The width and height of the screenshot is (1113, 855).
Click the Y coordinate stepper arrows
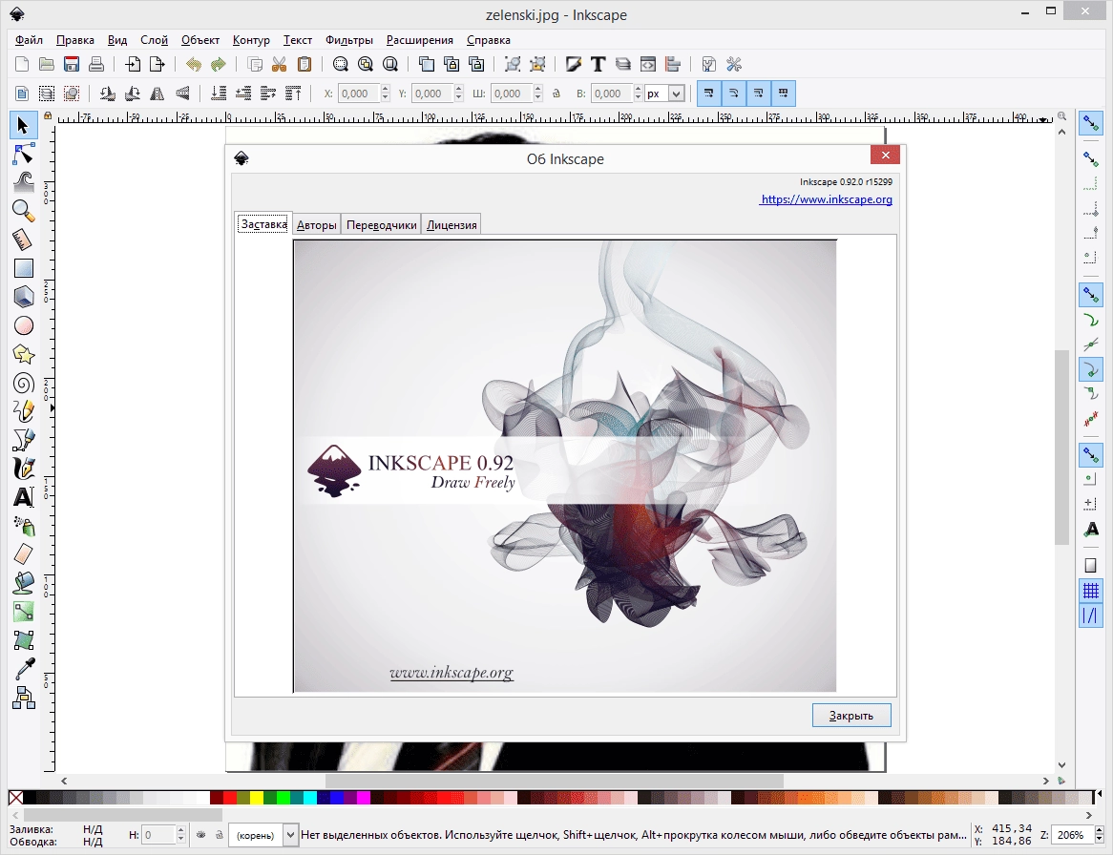[x=458, y=94]
